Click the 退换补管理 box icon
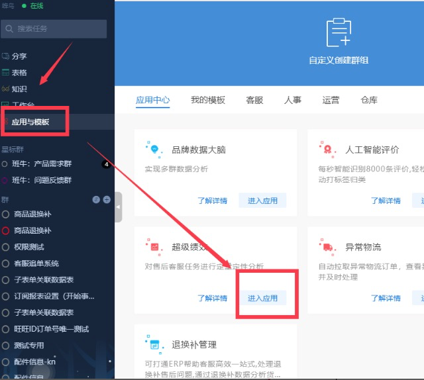 [154, 345]
